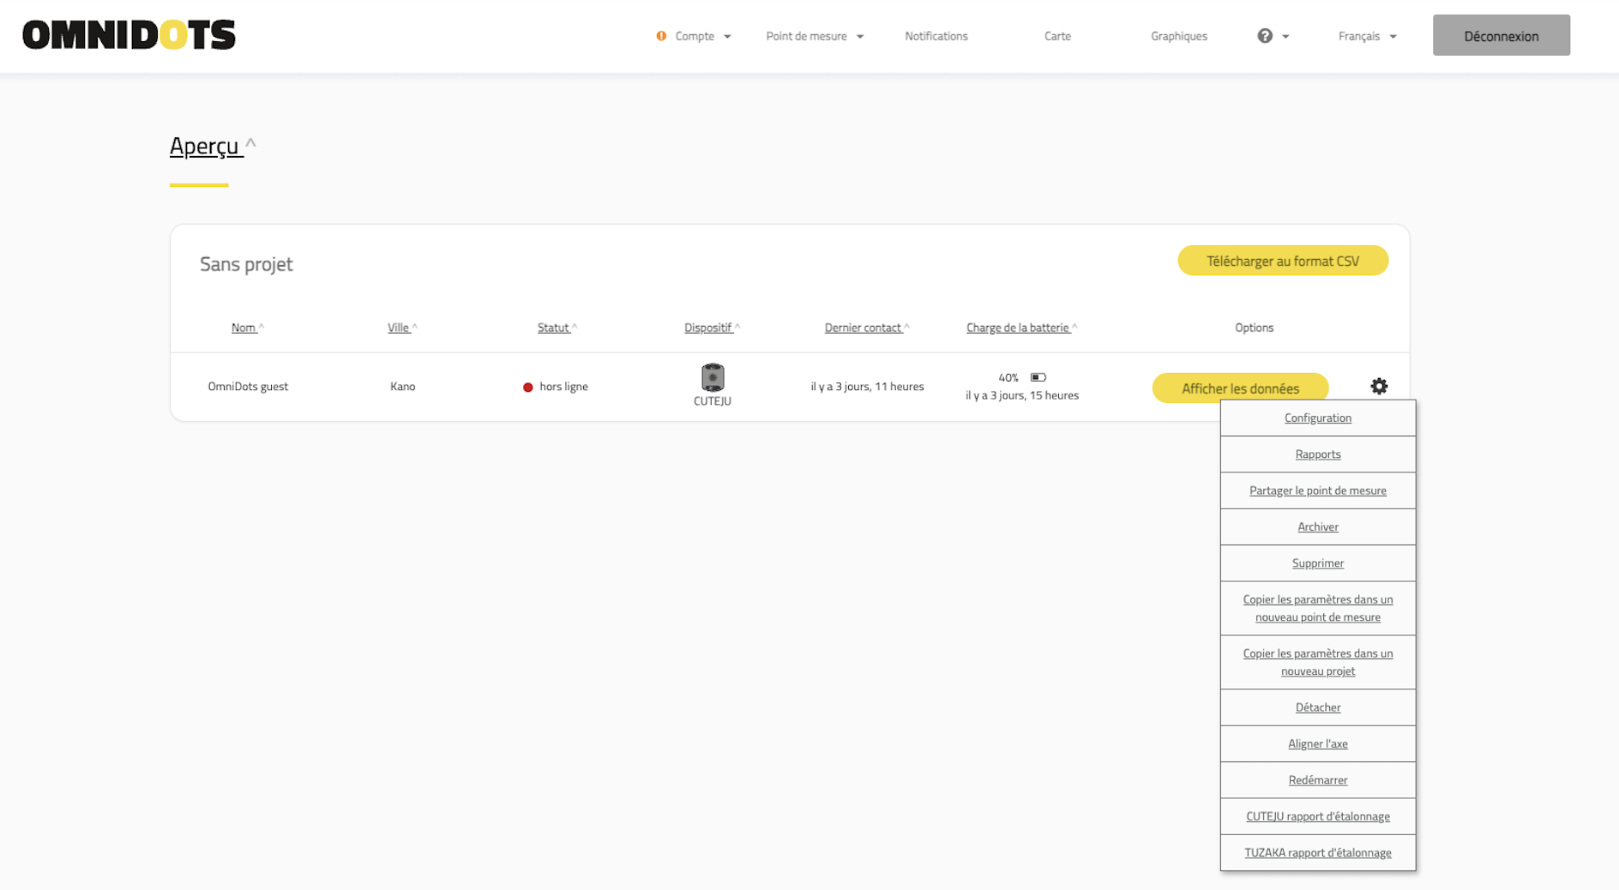
Task: Collapse the Aperçu section heading
Action: tap(212, 146)
